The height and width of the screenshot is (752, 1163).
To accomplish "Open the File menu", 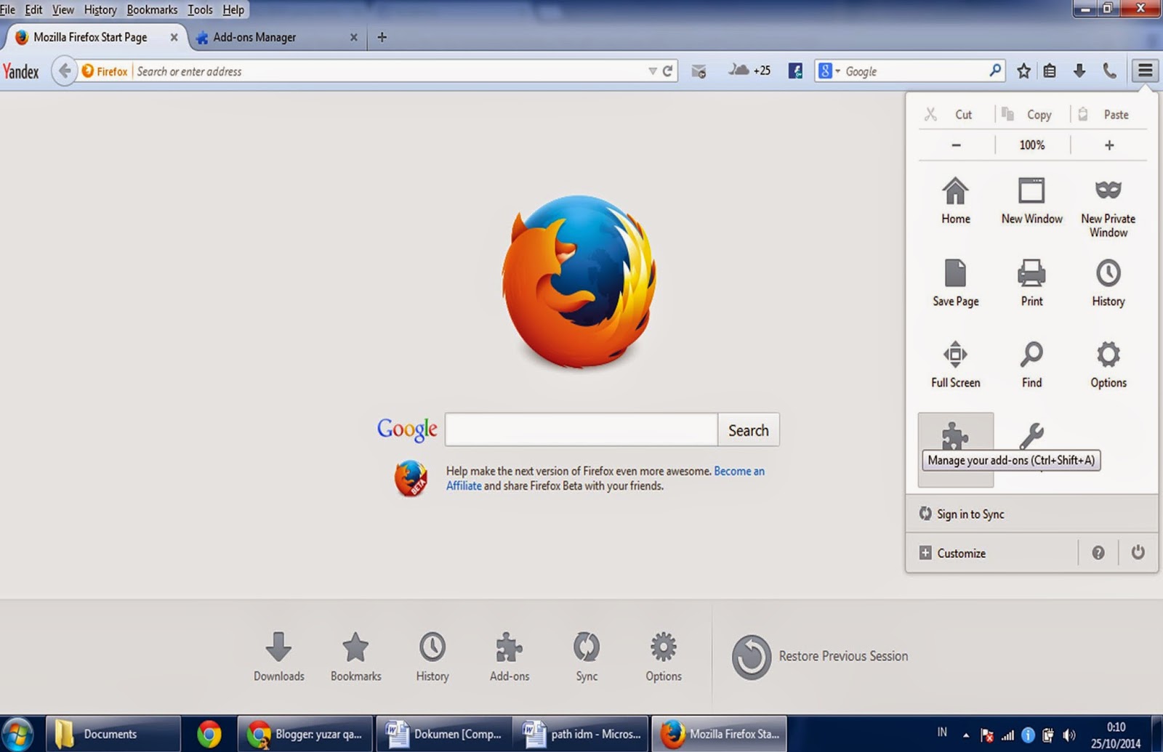I will 7,9.
